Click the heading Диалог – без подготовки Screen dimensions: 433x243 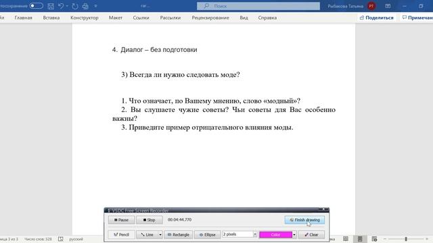pos(159,50)
